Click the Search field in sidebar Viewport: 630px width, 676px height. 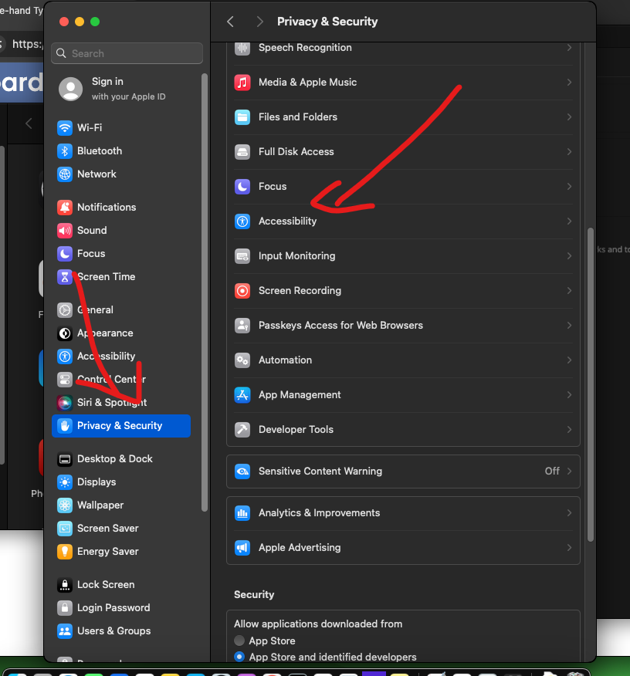click(x=127, y=53)
